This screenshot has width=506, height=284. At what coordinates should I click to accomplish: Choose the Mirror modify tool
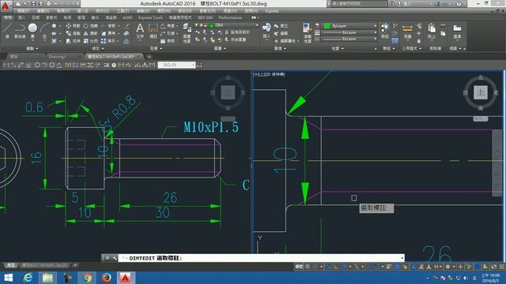click(90, 33)
